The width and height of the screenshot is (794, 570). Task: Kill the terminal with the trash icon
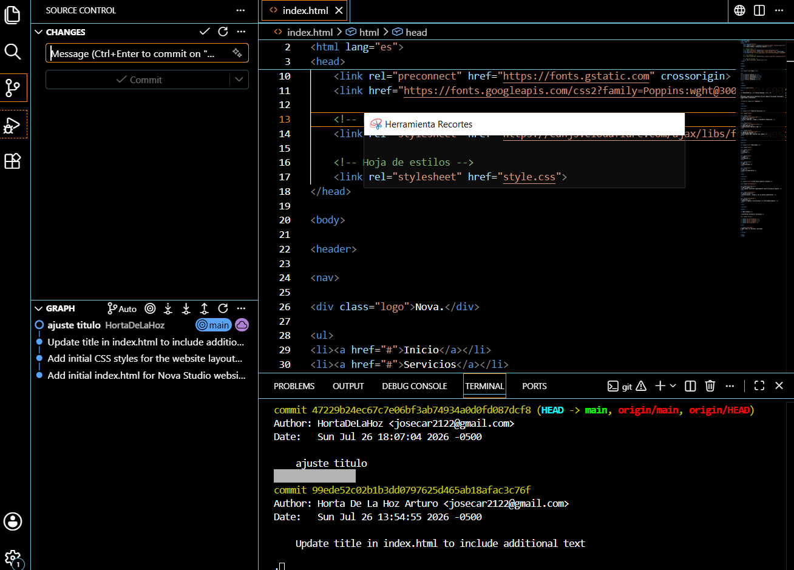click(710, 386)
